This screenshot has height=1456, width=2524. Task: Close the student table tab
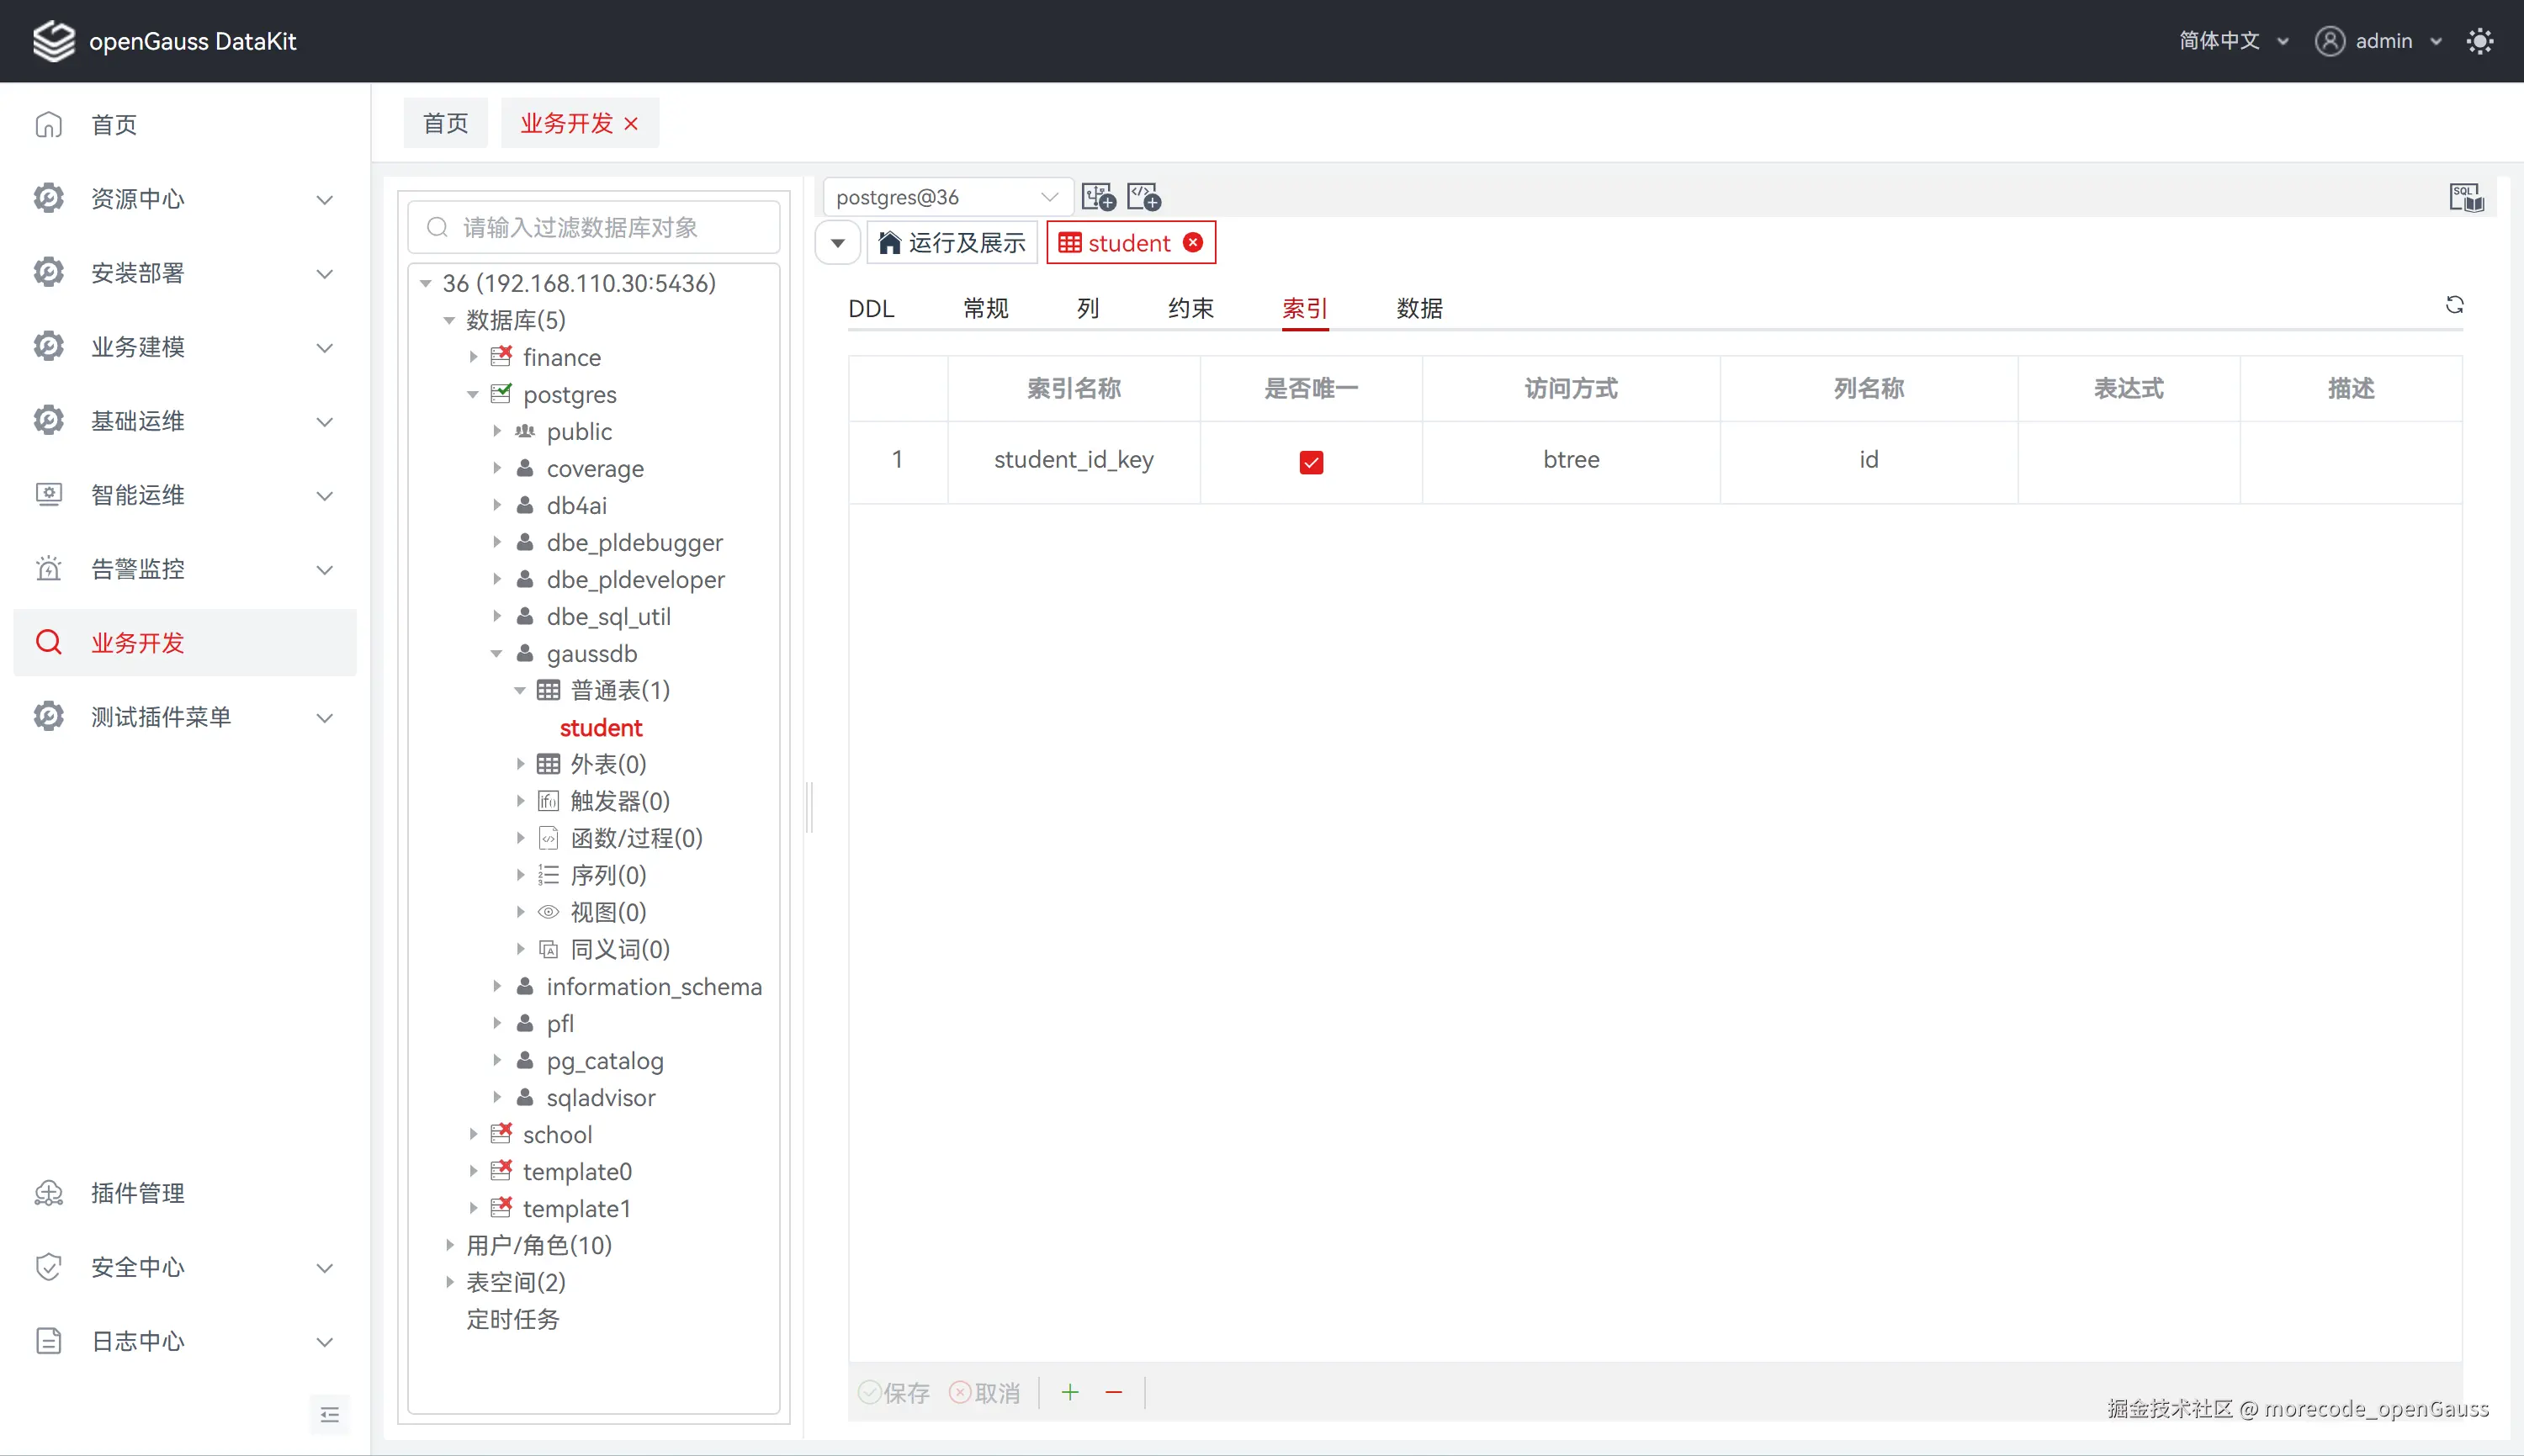click(1193, 243)
